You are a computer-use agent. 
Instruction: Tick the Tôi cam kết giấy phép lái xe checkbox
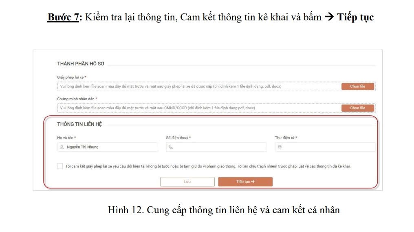click(x=60, y=166)
